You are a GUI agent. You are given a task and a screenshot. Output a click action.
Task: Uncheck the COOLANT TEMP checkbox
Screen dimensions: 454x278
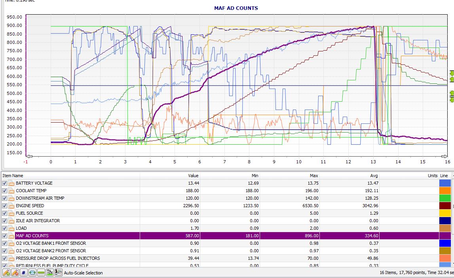point(4,191)
